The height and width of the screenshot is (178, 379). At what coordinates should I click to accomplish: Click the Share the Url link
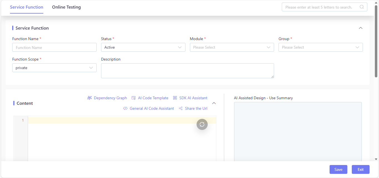(x=196, y=108)
